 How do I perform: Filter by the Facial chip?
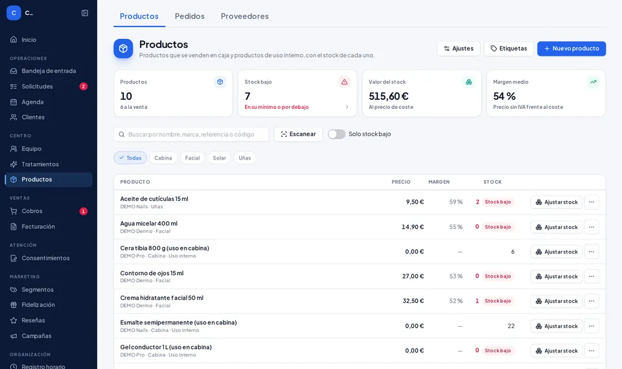pos(192,158)
